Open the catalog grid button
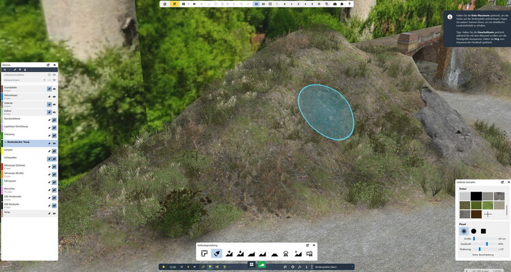Viewport: 511px width, 272px height. (x=251, y=265)
